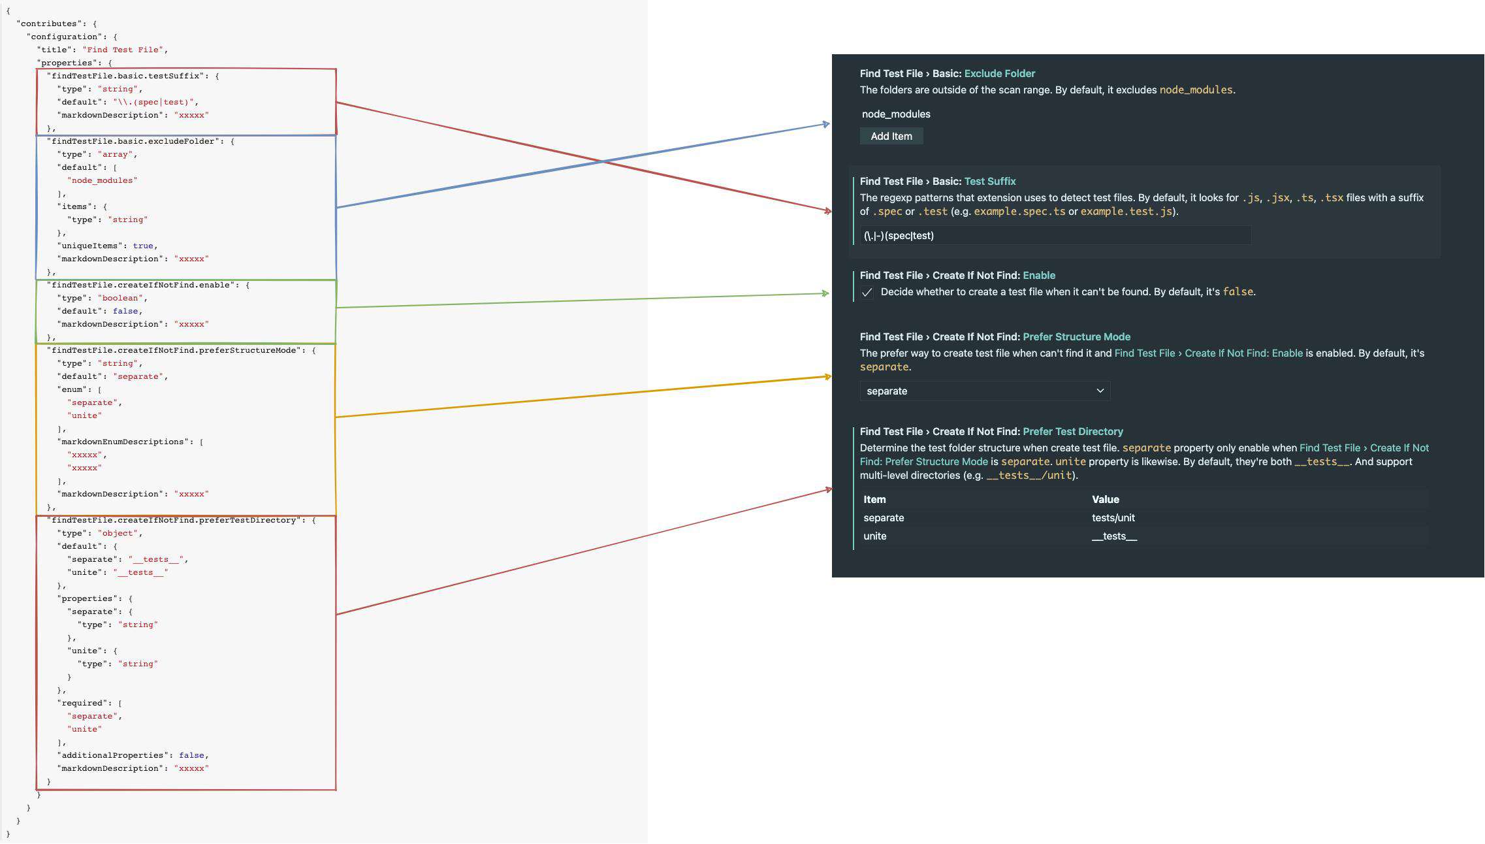Click the "findTestFile.basic.excludeFolder" key in JSON
The height and width of the screenshot is (844, 1485).
[133, 141]
